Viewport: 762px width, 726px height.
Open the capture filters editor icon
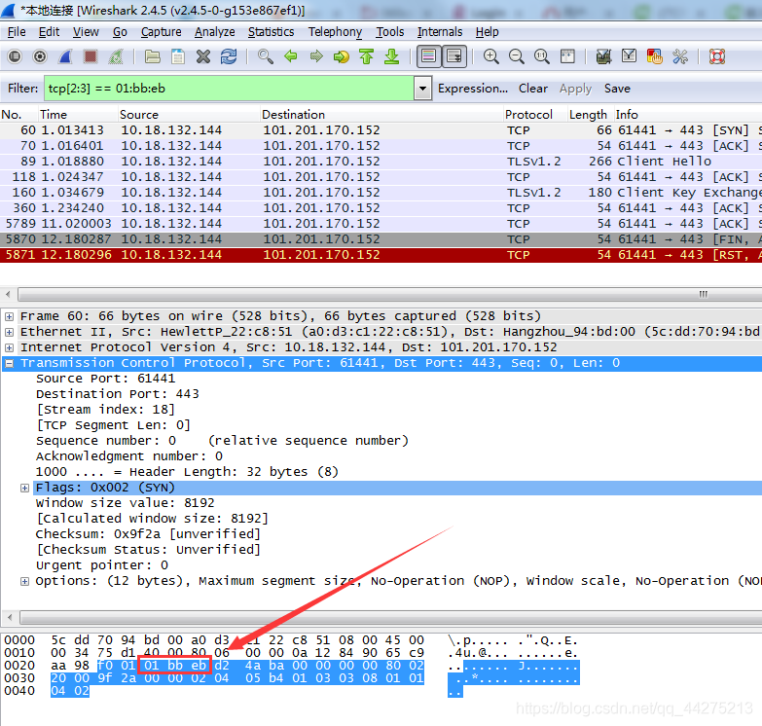click(x=603, y=56)
